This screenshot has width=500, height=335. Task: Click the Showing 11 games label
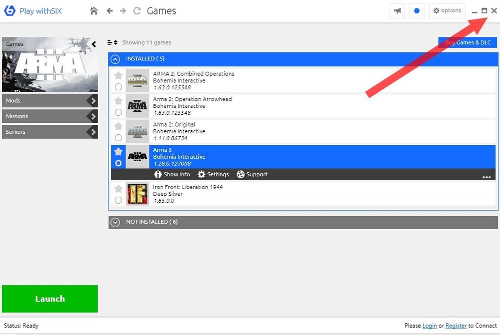146,42
